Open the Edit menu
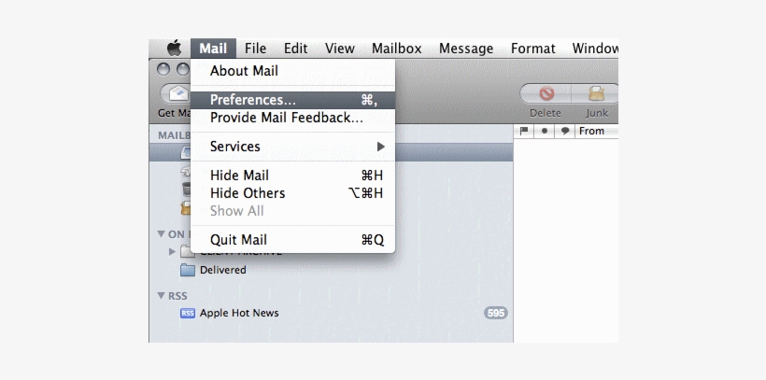766x380 pixels. pyautogui.click(x=295, y=49)
